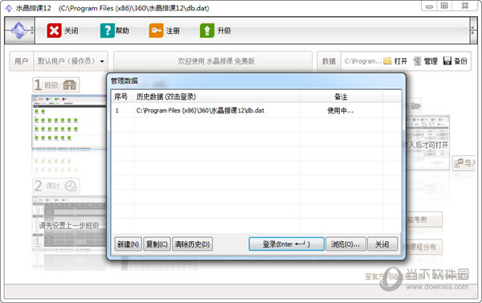This screenshot has height=303, width=482.
Task: Click step 2 课时 clock button
Action: click(56, 186)
